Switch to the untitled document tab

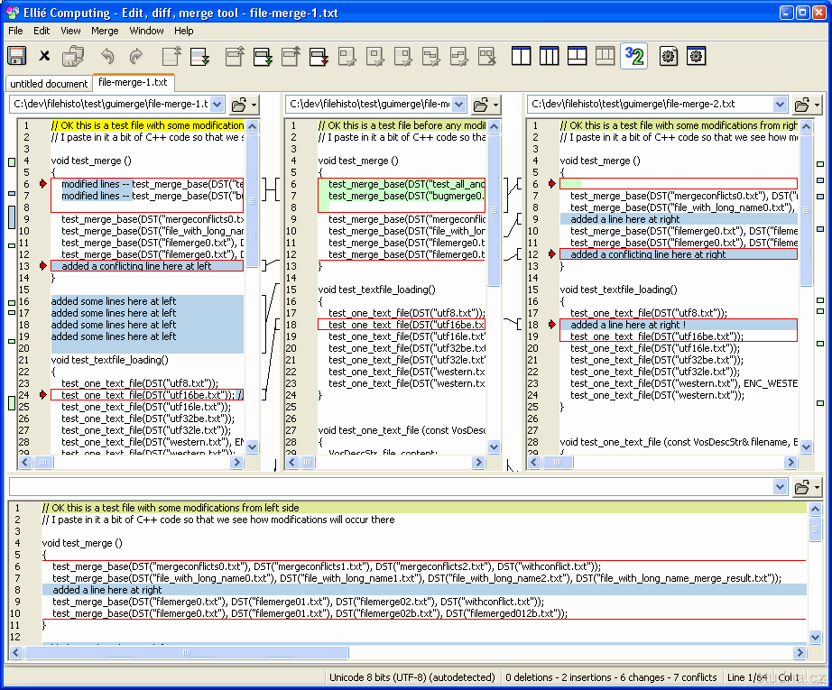coord(49,83)
